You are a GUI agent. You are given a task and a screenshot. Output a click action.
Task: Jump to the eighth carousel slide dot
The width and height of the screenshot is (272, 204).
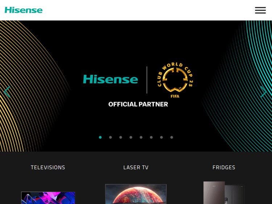pos(172,137)
